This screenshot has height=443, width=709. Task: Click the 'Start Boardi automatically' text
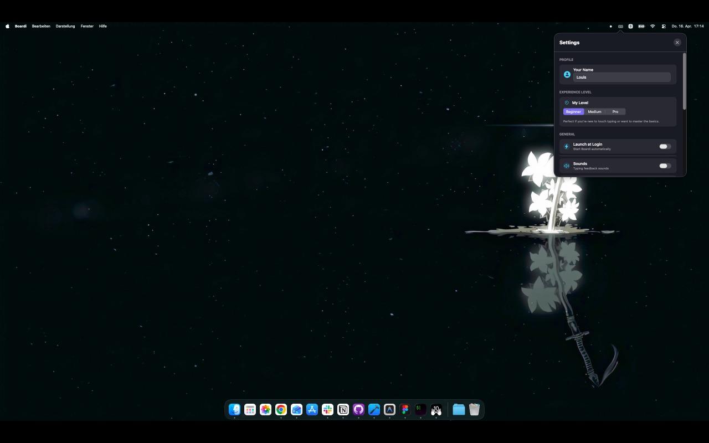click(592, 149)
